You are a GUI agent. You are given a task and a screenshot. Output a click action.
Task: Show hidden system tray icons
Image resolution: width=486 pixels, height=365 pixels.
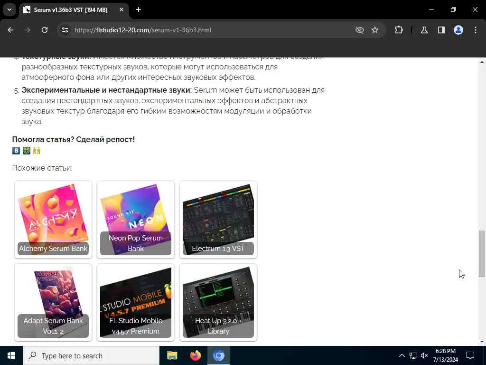(402, 355)
